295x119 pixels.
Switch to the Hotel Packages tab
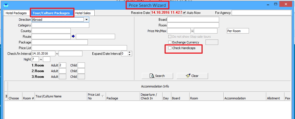[16, 13]
